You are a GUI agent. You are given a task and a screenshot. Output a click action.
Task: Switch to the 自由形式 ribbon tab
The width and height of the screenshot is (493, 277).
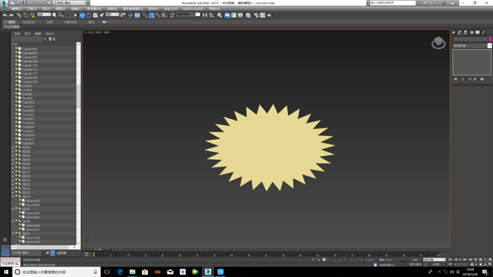coord(29,22)
